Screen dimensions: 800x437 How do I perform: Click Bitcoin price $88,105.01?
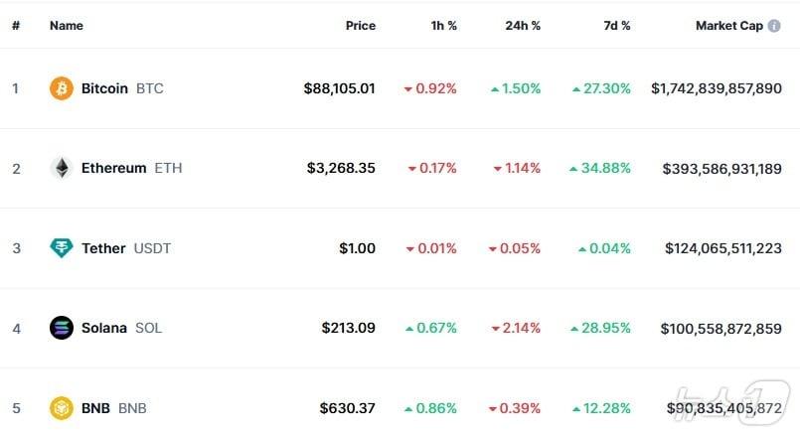(339, 88)
